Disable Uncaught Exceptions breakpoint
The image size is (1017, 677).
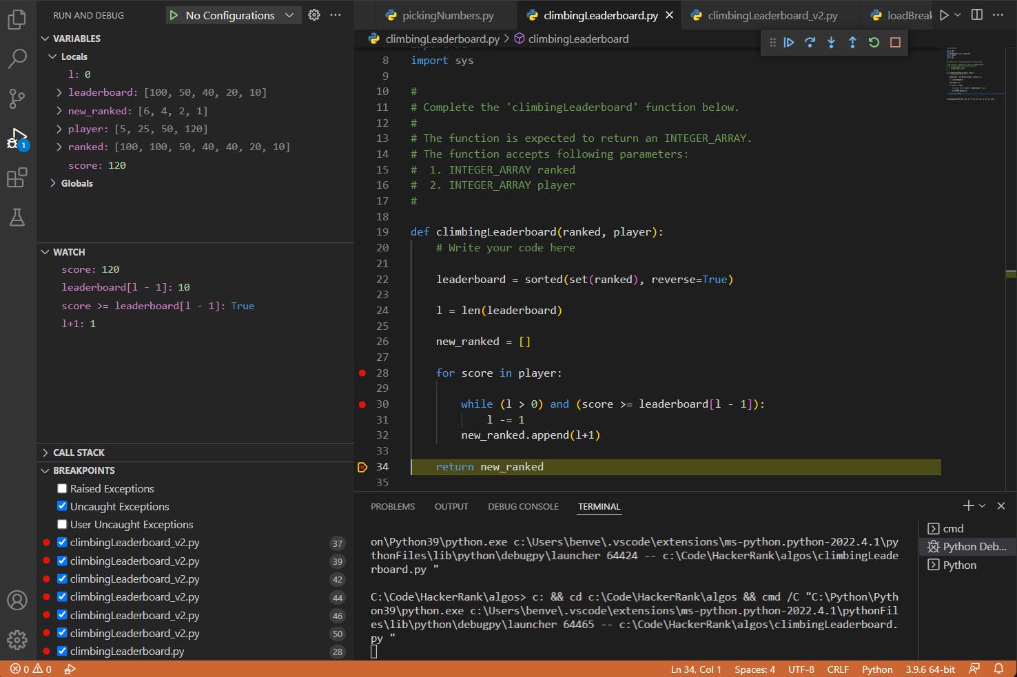[62, 506]
